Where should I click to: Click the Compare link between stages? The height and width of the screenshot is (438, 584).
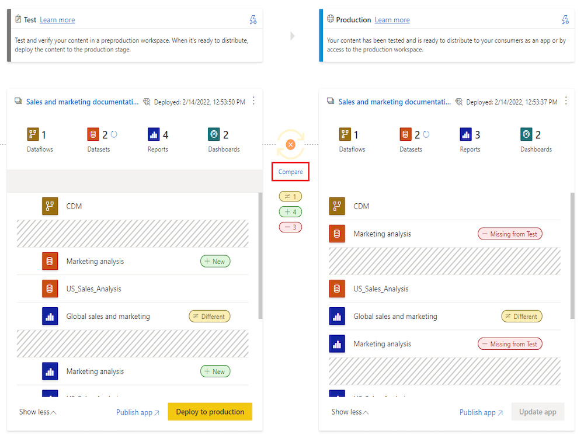pyautogui.click(x=290, y=172)
